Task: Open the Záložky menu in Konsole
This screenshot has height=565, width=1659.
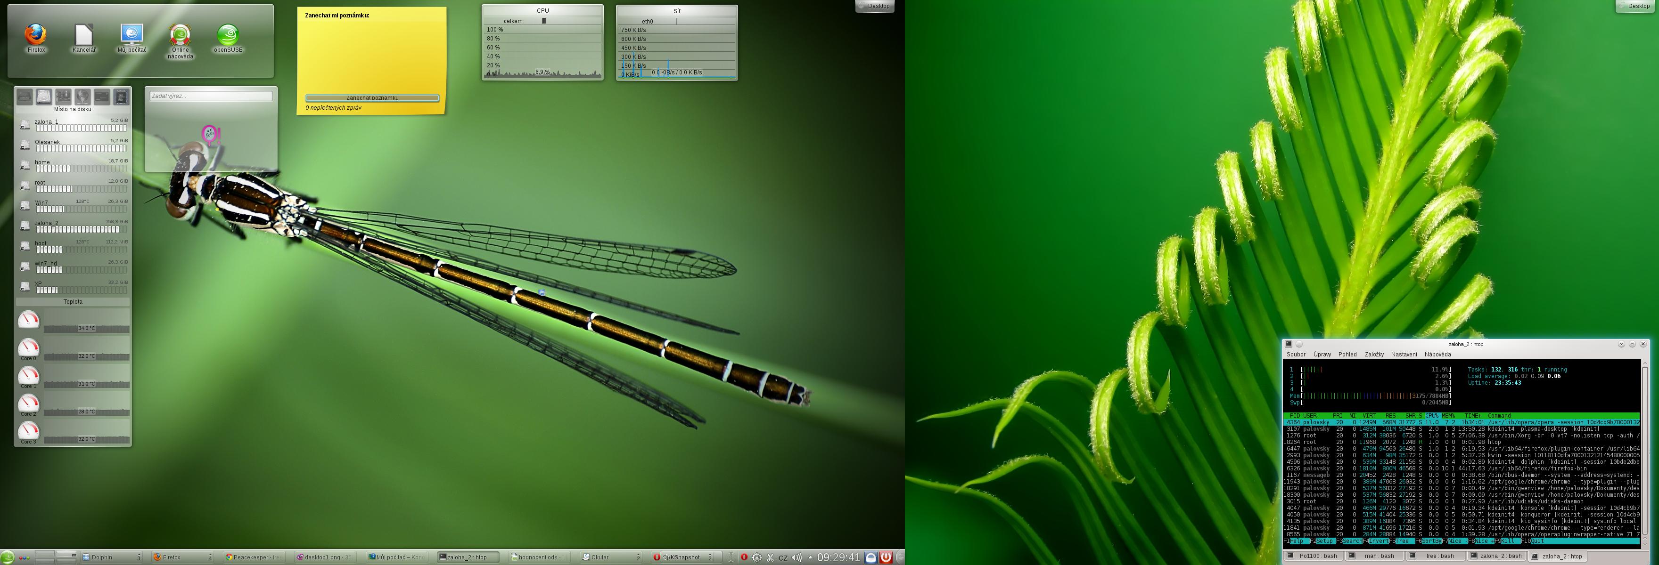Action: point(1374,355)
